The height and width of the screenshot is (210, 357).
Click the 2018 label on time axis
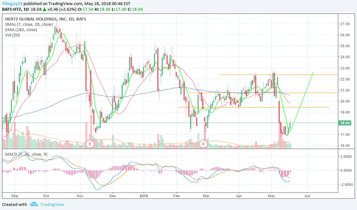point(144,196)
